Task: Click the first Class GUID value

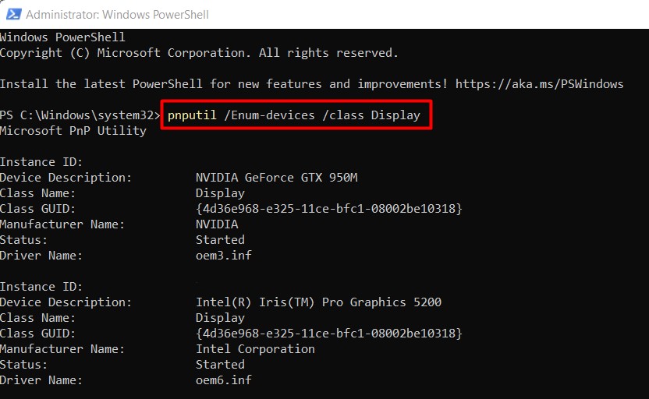Action: coord(328,208)
